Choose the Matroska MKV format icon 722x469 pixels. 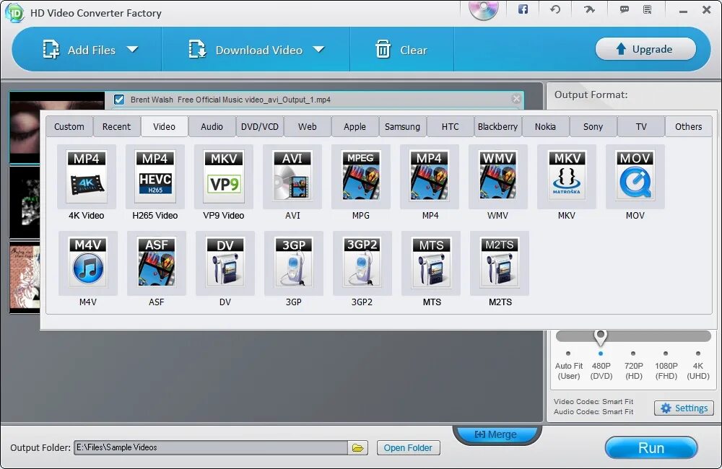tap(567, 177)
